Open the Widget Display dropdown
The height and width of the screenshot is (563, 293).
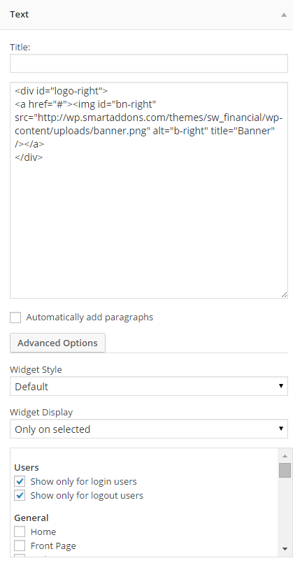[149, 429]
